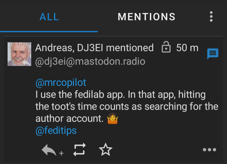This screenshot has width=227, height=164.
Task: Click Andreas's profile avatar photo
Action: pyautogui.click(x=19, y=54)
